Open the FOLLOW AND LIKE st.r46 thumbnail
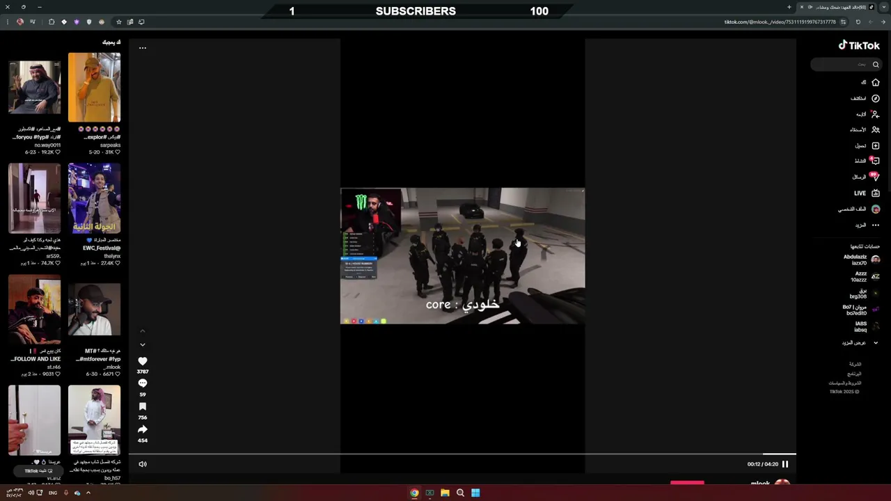Image resolution: width=891 pixels, height=501 pixels. coord(35,310)
